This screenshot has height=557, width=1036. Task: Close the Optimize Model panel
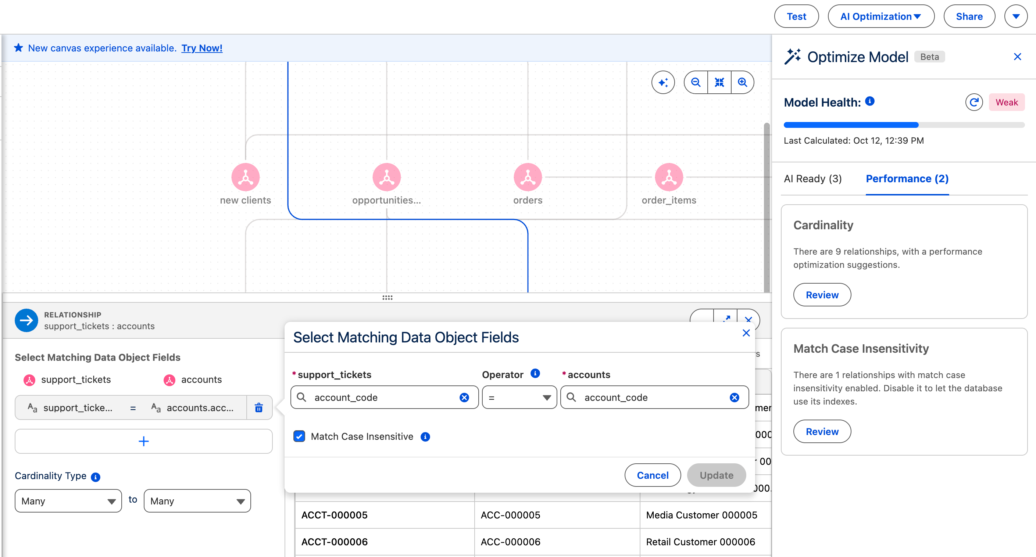pos(1017,57)
